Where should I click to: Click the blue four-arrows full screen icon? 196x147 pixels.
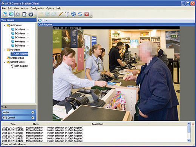(73, 14)
